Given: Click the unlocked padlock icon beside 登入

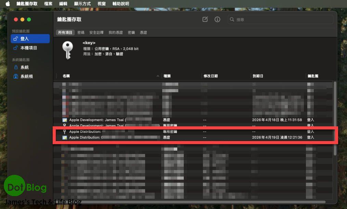Looking at the screenshot, I should pyautogui.click(x=15, y=39).
